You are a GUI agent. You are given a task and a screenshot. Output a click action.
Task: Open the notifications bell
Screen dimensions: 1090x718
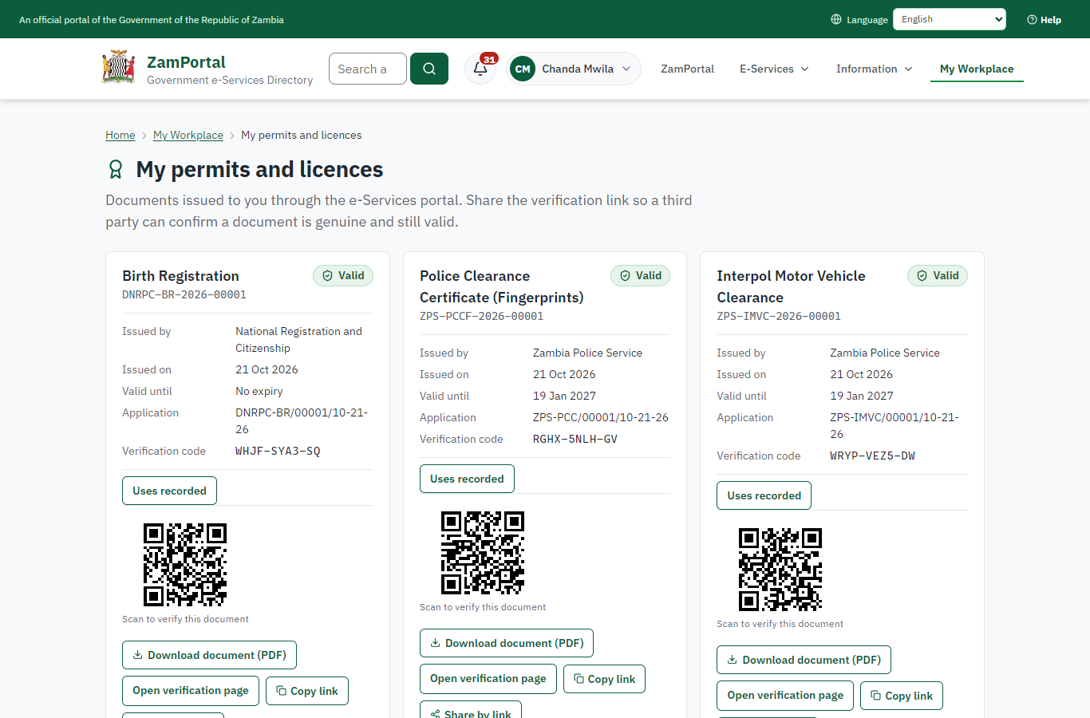pos(480,69)
